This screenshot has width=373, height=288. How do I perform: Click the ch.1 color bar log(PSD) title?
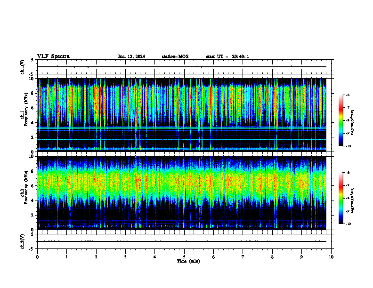(x=353, y=122)
